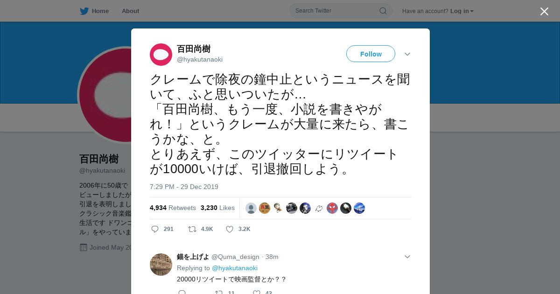Click the retweet icon showing 4.9K
Screen dimensions: 560x294
(192, 229)
